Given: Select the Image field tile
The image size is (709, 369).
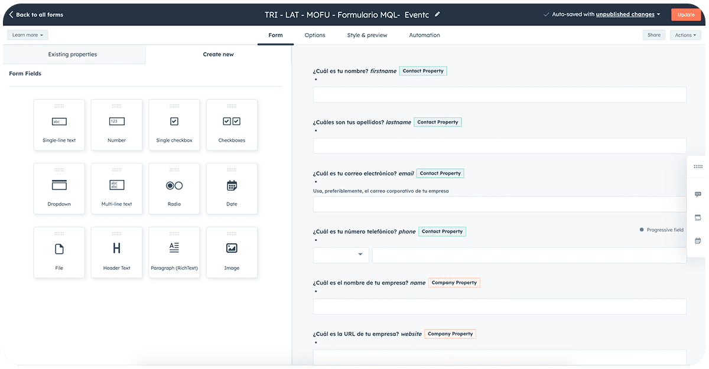Looking at the screenshot, I should click(232, 252).
